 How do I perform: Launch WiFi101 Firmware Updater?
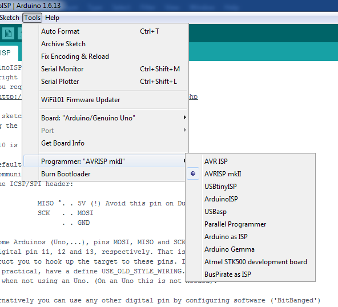(x=106, y=100)
